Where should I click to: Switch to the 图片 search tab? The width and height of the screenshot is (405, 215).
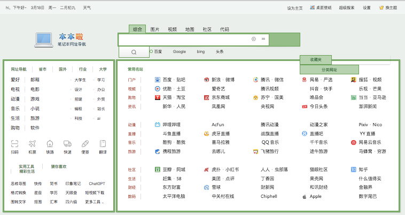155,29
